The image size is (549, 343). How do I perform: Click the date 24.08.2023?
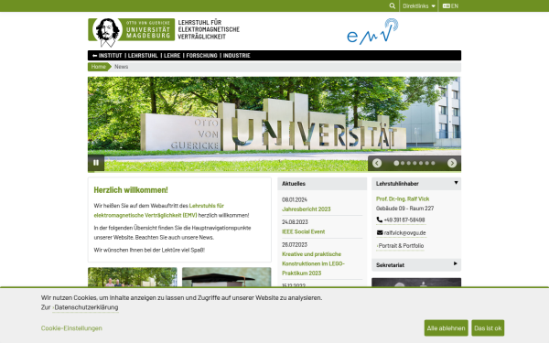tap(295, 222)
